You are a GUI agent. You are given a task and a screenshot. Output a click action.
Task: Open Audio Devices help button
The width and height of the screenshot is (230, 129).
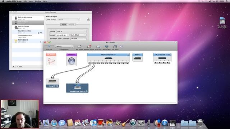point(88,20)
